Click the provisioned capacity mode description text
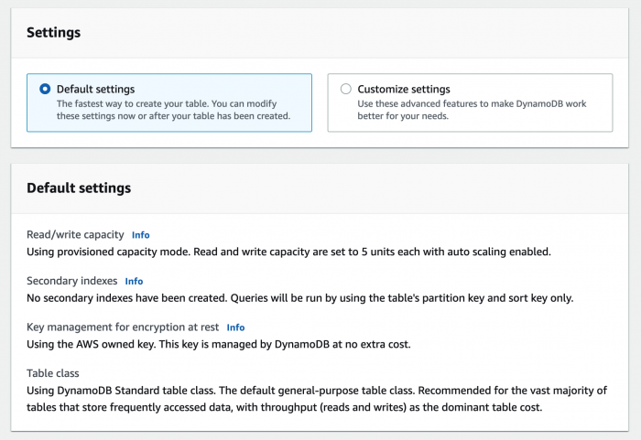641x440 pixels. 288,251
